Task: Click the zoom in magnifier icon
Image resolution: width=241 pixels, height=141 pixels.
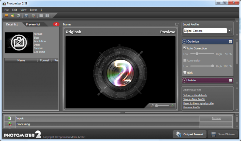Action: 172,106
